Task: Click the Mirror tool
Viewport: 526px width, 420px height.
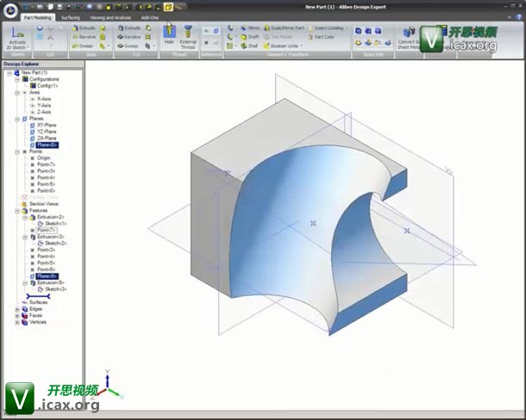Action: (250, 28)
